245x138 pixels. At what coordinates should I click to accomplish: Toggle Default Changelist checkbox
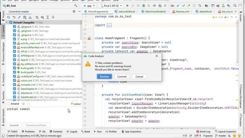coord(11,23)
